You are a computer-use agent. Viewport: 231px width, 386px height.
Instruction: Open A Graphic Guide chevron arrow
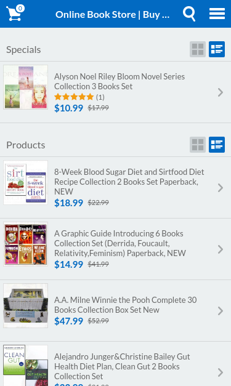point(221,249)
